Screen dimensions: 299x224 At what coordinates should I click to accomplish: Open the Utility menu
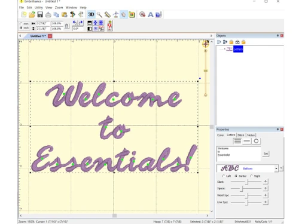point(39,8)
